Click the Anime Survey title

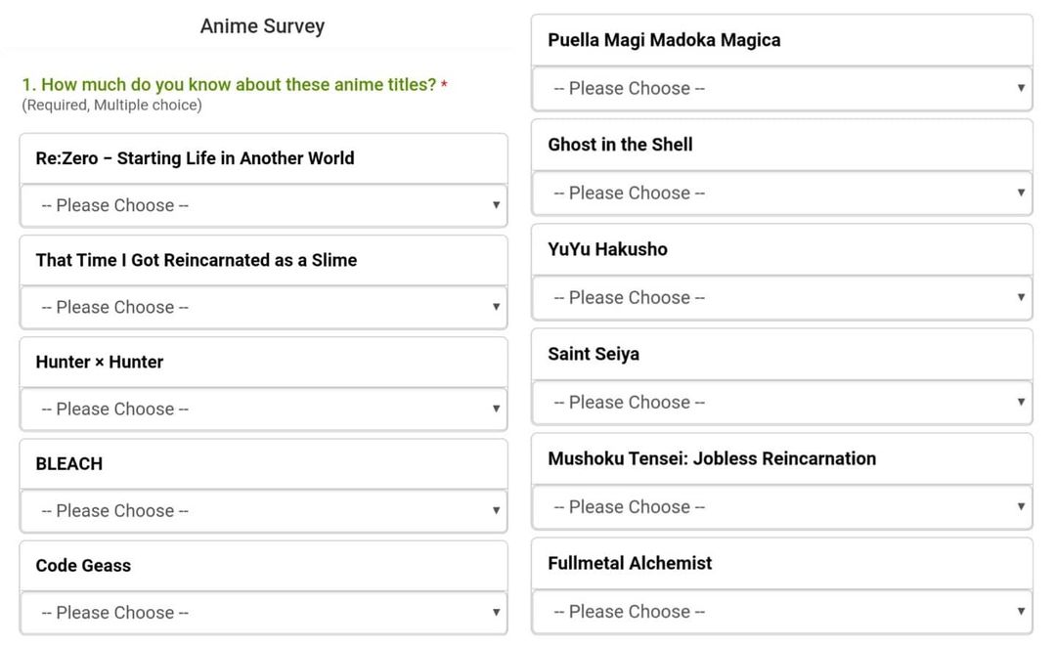point(261,26)
